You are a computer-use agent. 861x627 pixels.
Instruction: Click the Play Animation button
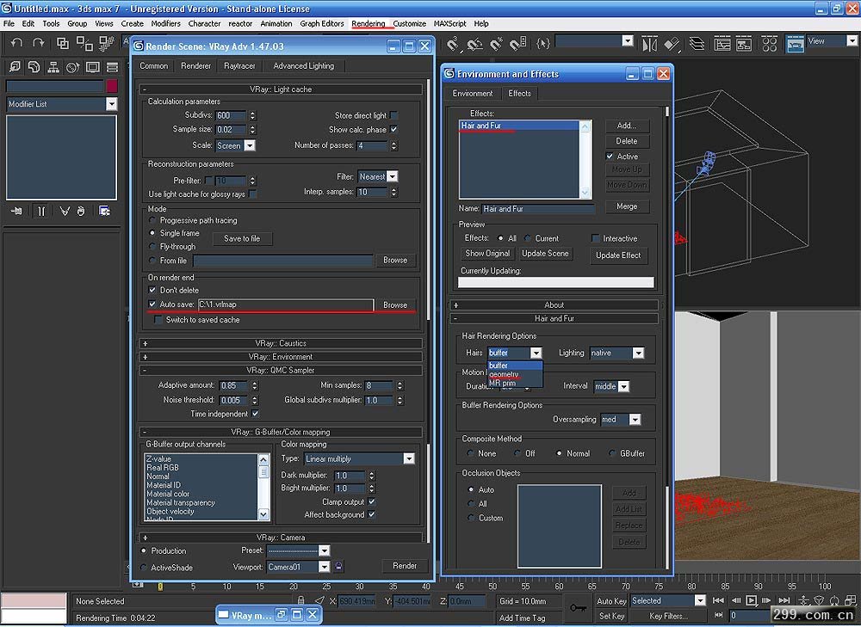point(751,600)
